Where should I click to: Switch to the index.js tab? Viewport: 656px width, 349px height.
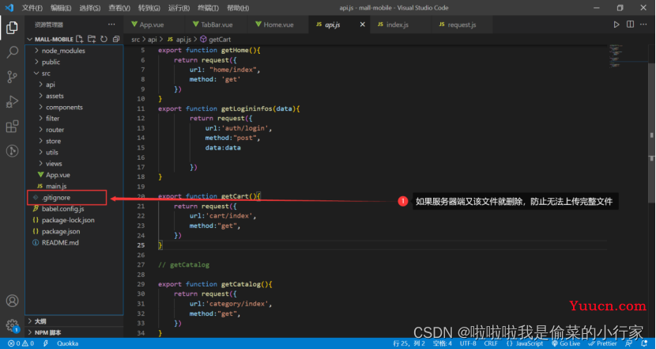pos(401,25)
